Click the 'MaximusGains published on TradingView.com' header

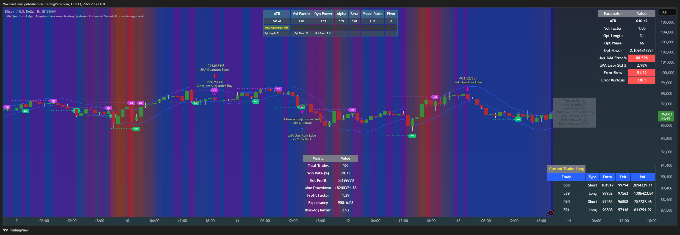click(54, 4)
